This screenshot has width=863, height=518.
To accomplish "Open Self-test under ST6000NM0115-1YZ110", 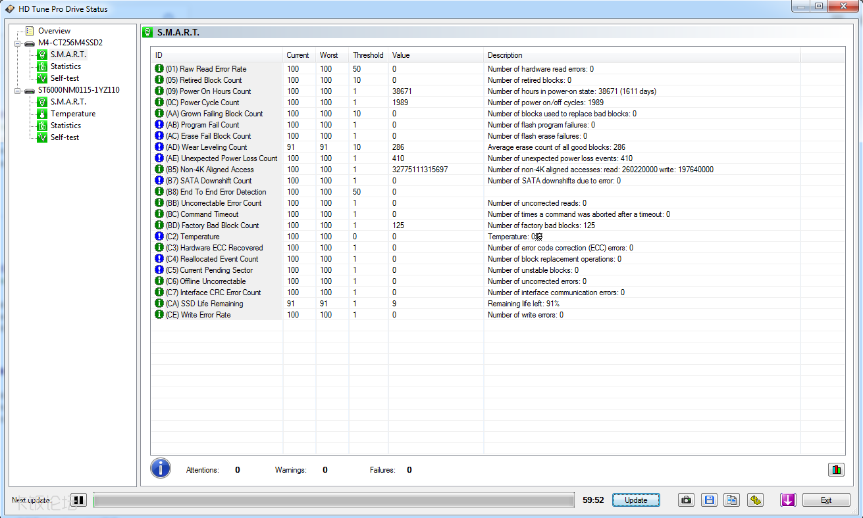I will coord(65,137).
